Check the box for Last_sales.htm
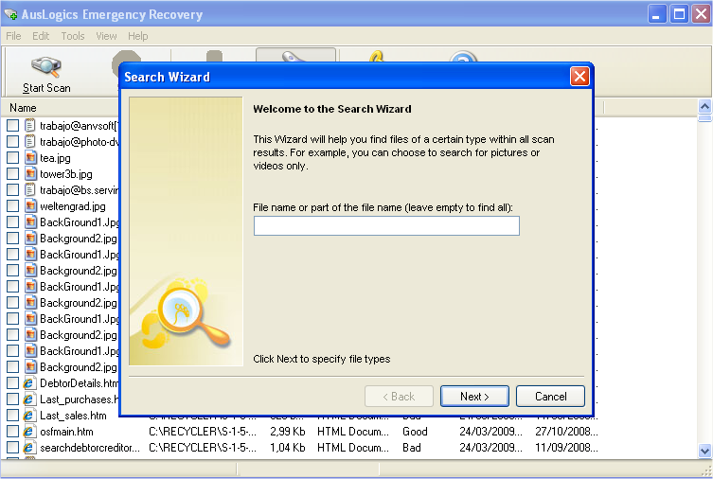This screenshot has width=713, height=479. pos(12,416)
